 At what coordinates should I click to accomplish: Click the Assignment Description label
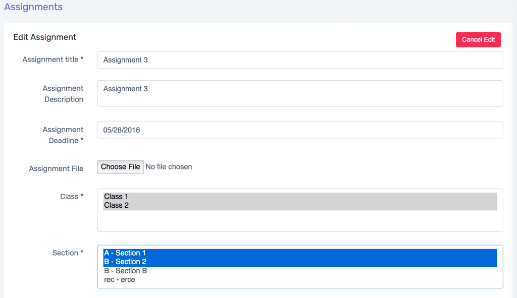point(63,94)
